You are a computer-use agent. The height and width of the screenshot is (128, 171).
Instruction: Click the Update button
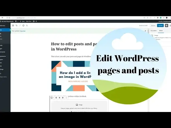pos(160,26)
